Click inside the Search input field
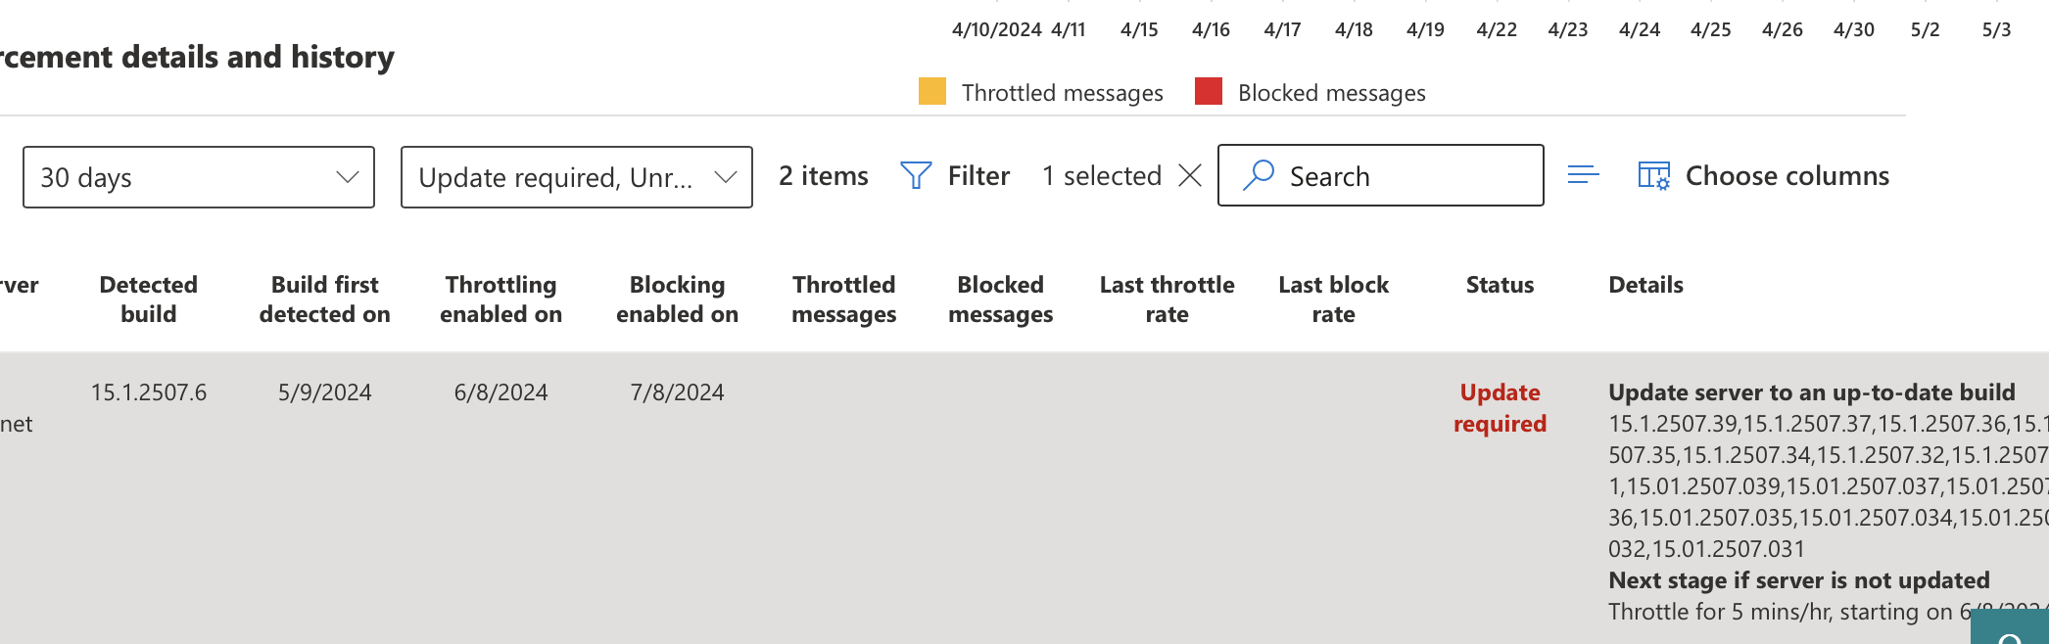The height and width of the screenshot is (644, 2049). pos(1391,176)
